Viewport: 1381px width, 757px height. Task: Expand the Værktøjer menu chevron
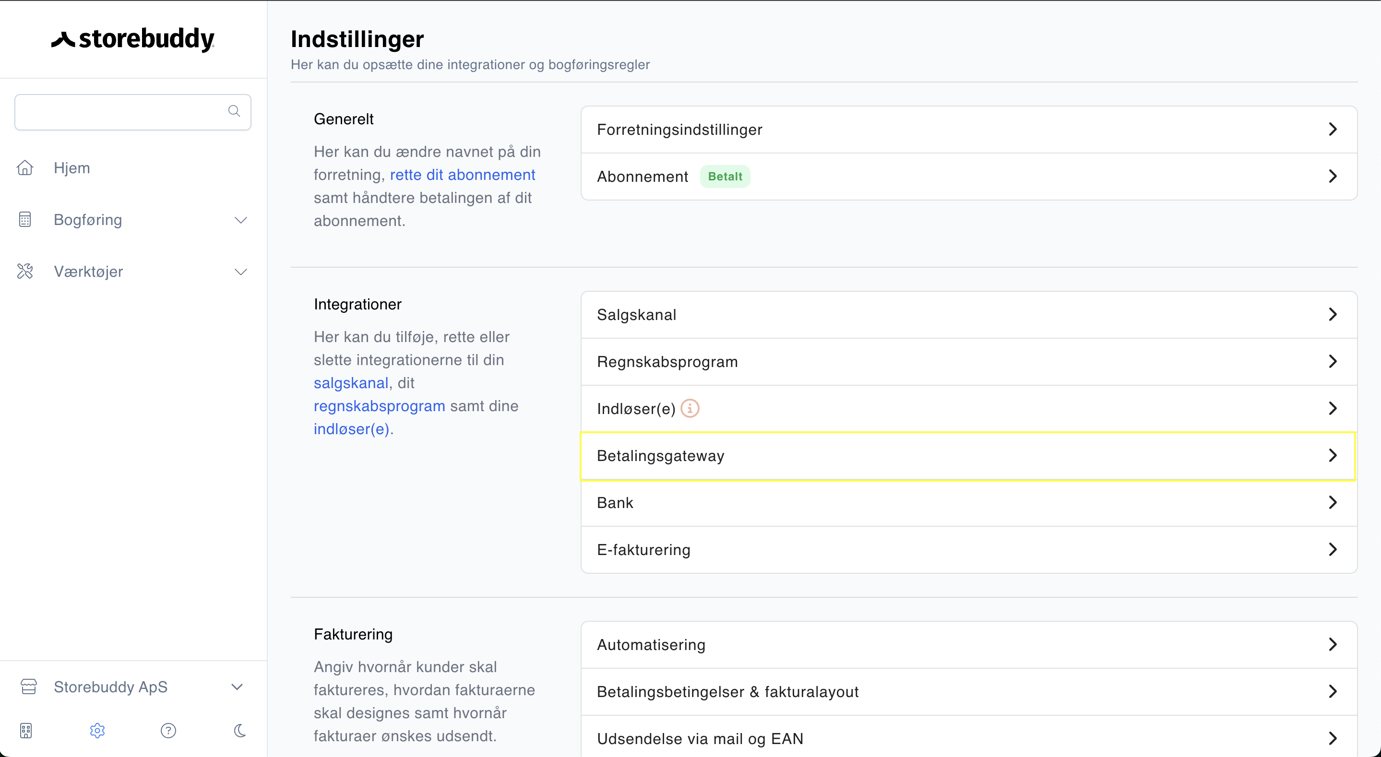pyautogui.click(x=241, y=272)
